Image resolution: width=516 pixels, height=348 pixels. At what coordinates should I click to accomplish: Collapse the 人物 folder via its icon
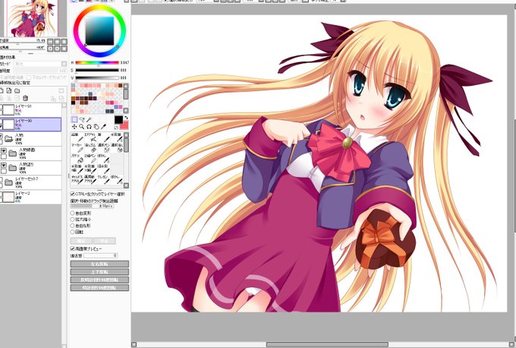[9, 139]
